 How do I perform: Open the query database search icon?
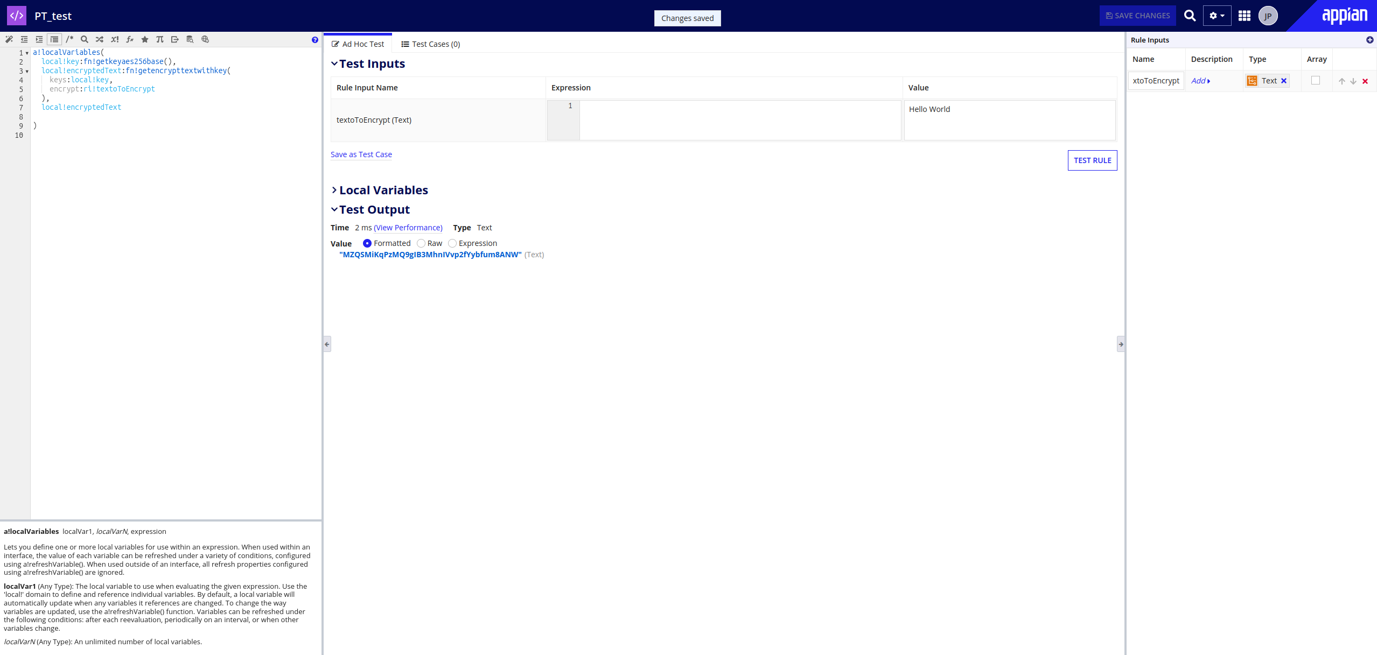190,39
